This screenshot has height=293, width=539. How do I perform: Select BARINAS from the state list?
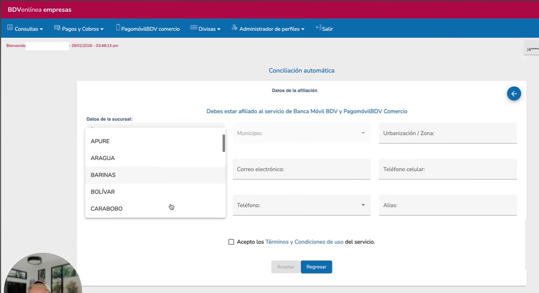(x=155, y=175)
